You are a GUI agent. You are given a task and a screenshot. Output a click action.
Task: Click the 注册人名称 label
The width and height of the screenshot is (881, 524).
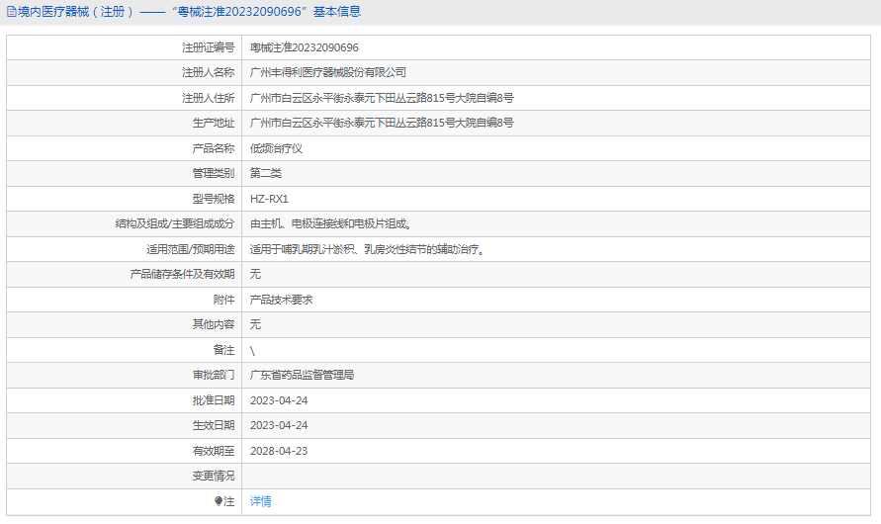208,72
